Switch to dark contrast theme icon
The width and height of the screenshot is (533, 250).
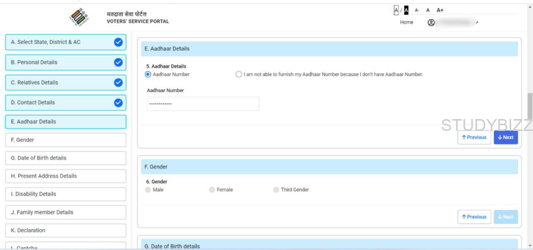(406, 10)
